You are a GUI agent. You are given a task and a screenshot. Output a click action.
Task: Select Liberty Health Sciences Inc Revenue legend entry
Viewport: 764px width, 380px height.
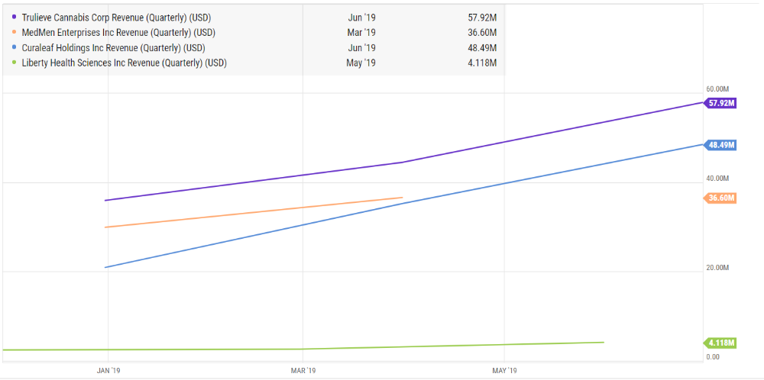(125, 63)
